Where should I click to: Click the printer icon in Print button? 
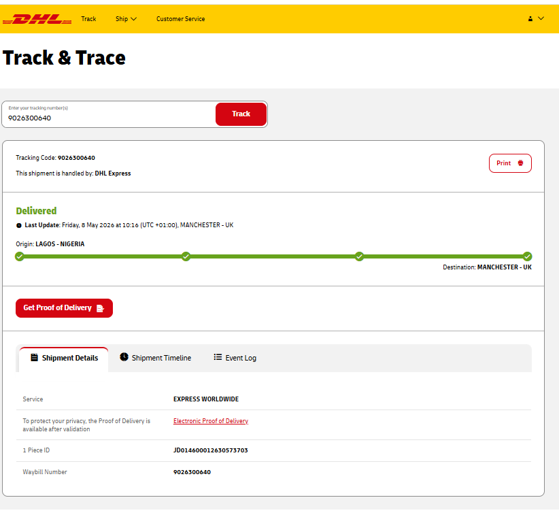click(x=520, y=163)
